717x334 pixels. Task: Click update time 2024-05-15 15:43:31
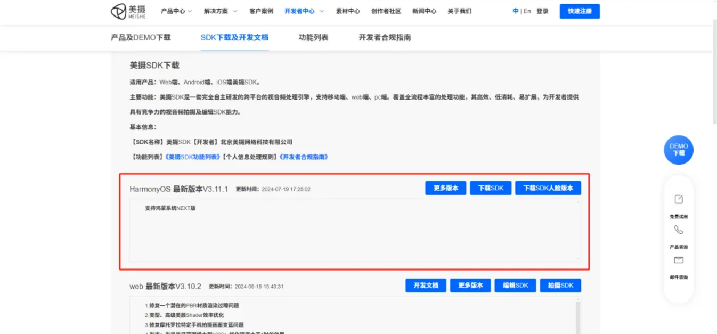(x=259, y=287)
